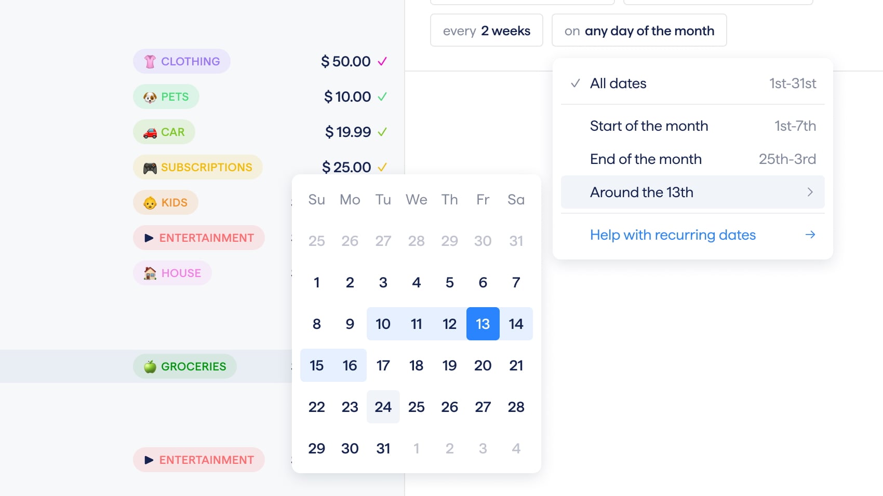The width and height of the screenshot is (883, 496).
Task: Expand the 'Around the 13th' chevron
Action: tap(810, 192)
